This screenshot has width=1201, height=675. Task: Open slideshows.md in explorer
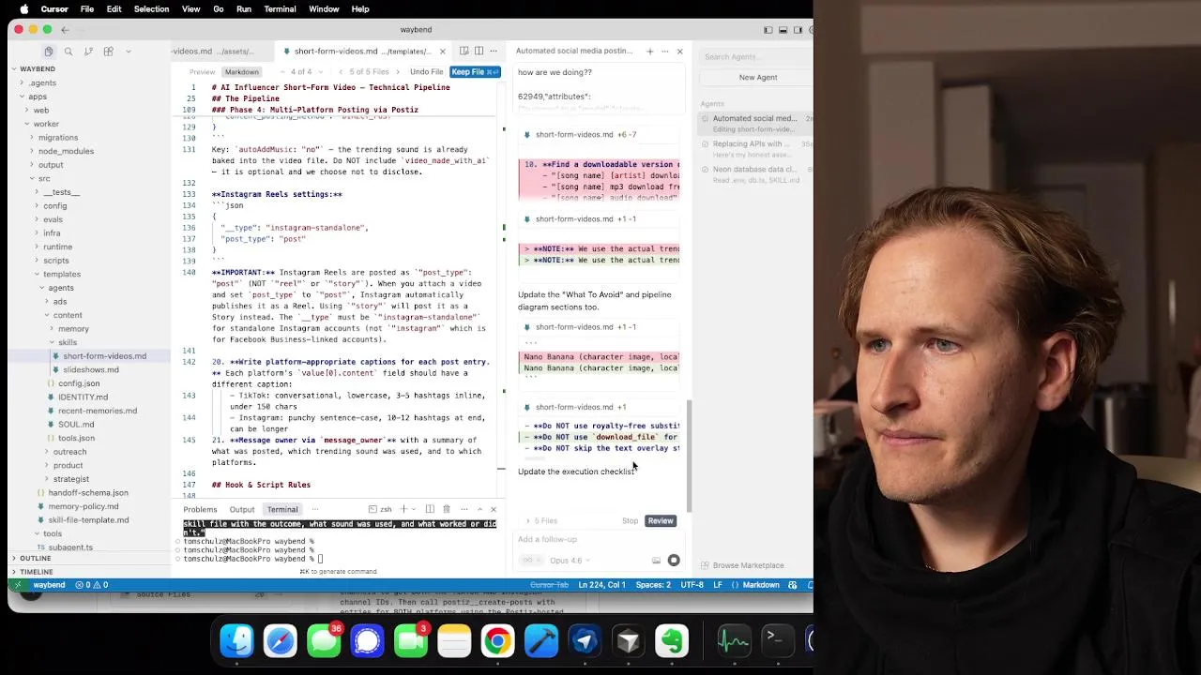[91, 370]
